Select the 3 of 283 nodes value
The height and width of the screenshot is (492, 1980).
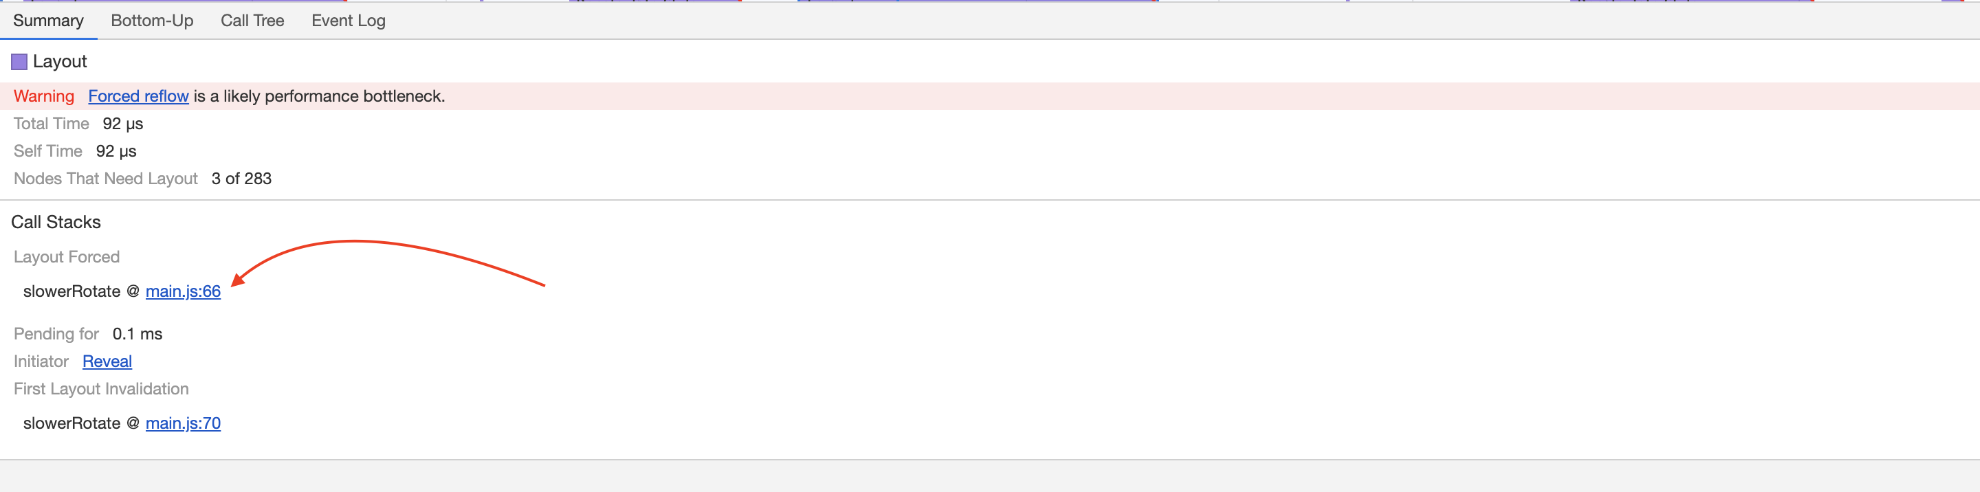coord(241,179)
